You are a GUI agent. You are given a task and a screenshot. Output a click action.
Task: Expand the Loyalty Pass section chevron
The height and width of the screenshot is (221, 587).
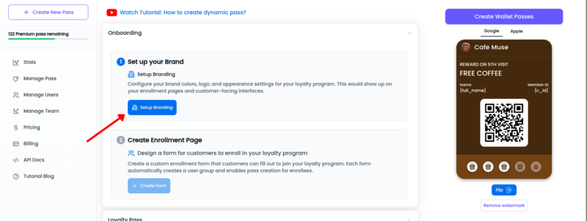click(x=410, y=219)
